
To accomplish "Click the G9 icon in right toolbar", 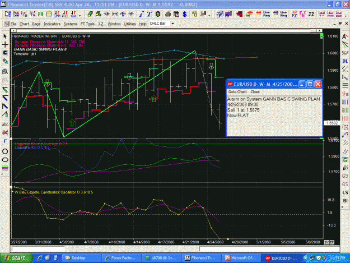I will coord(345,176).
